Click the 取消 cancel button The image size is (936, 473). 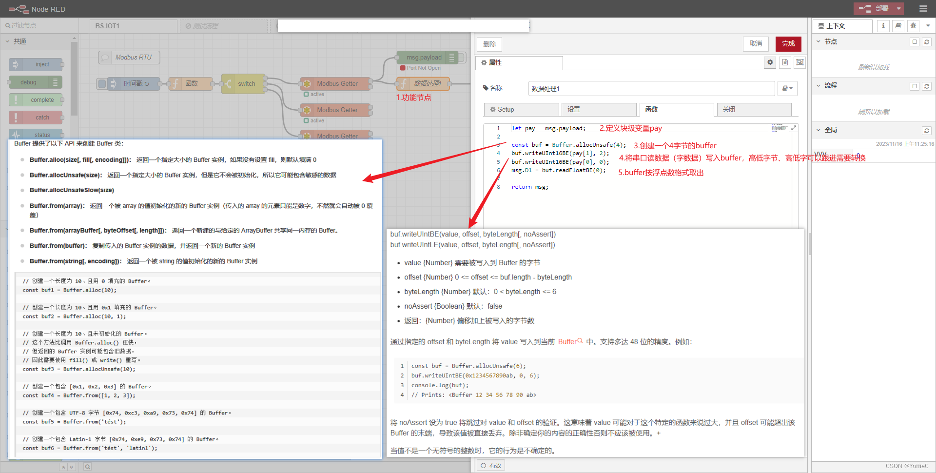click(756, 44)
